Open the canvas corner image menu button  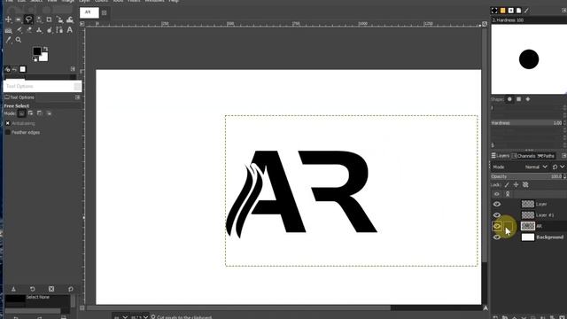[82, 24]
